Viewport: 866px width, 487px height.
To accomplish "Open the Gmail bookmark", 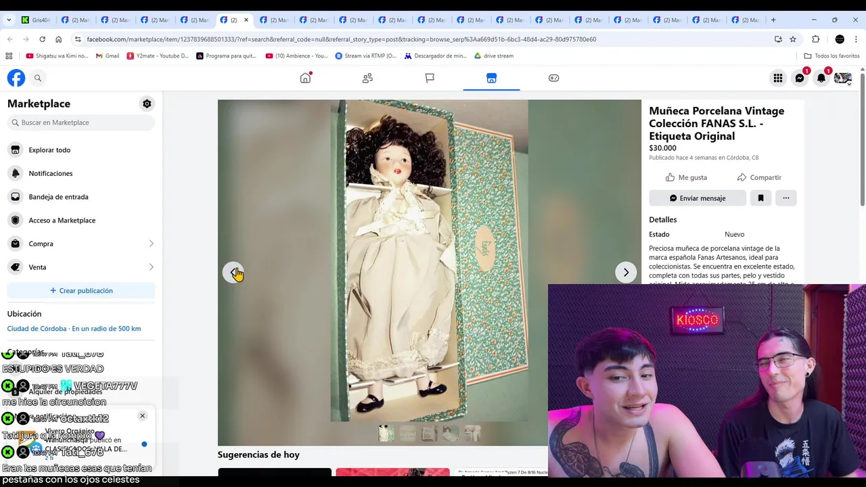I will pos(107,56).
